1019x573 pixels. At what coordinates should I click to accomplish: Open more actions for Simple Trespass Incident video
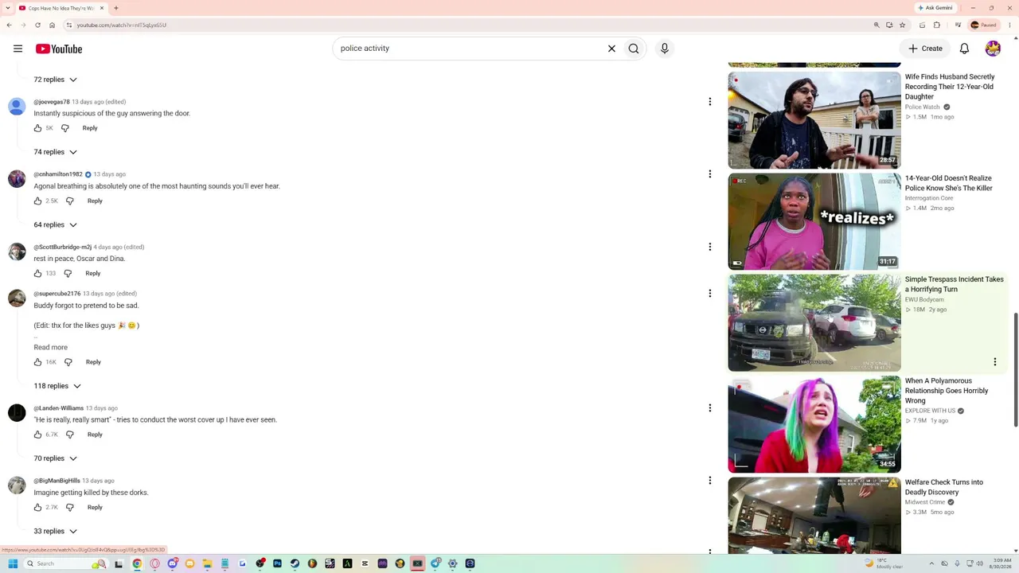coord(994,362)
